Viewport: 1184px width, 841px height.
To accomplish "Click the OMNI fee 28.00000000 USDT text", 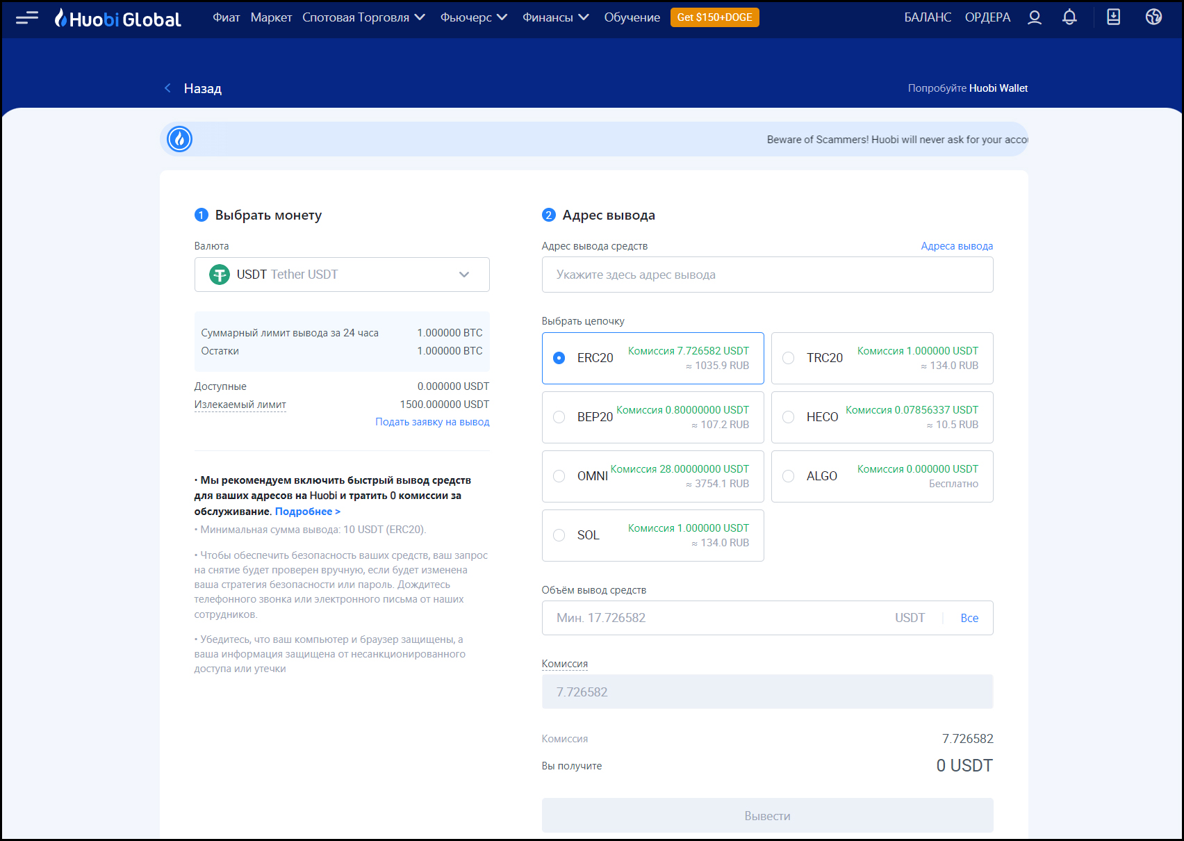I will pyautogui.click(x=680, y=469).
